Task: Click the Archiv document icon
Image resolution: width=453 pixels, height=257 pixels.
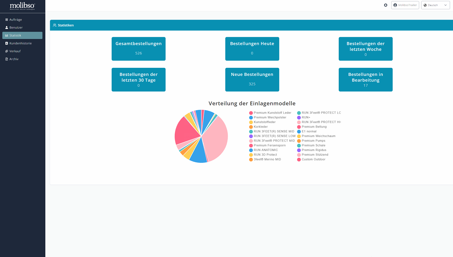Action: pyautogui.click(x=7, y=59)
